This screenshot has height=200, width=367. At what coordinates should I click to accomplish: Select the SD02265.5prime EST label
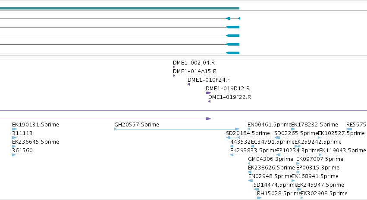[296, 133]
